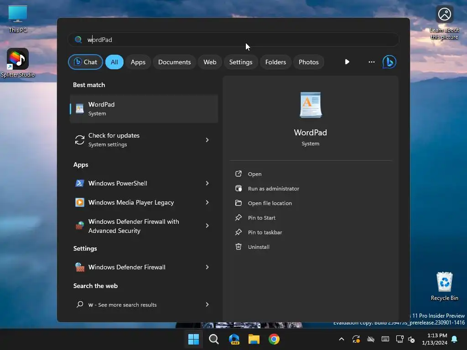
Task: Select the WordPad Best match result
Action: [144, 108]
